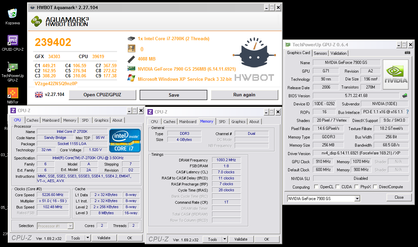The height and width of the screenshot is (247, 418).
Task: Click the Windows logo icon in Aquamark
Action: coord(131,78)
